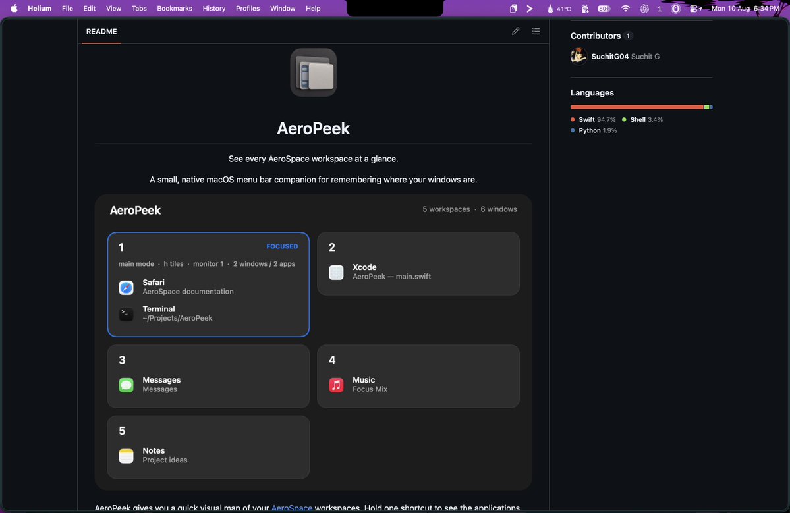Open Control Center toggles icon

pyautogui.click(x=696, y=9)
